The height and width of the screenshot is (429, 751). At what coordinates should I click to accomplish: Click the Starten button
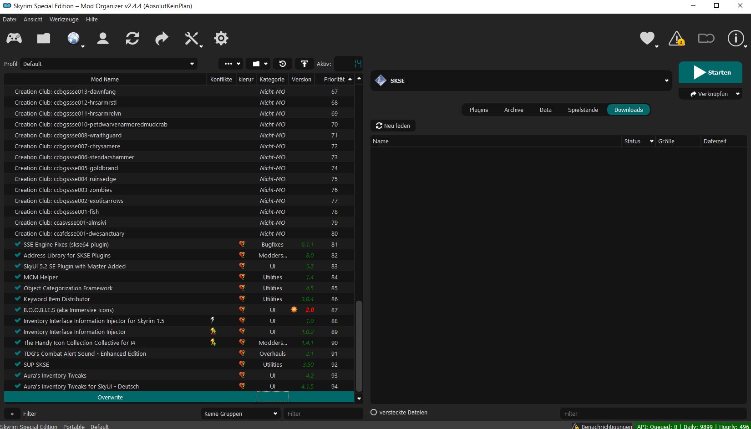(x=710, y=72)
